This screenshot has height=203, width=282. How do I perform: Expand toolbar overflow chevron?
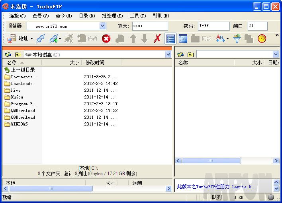(277, 35)
